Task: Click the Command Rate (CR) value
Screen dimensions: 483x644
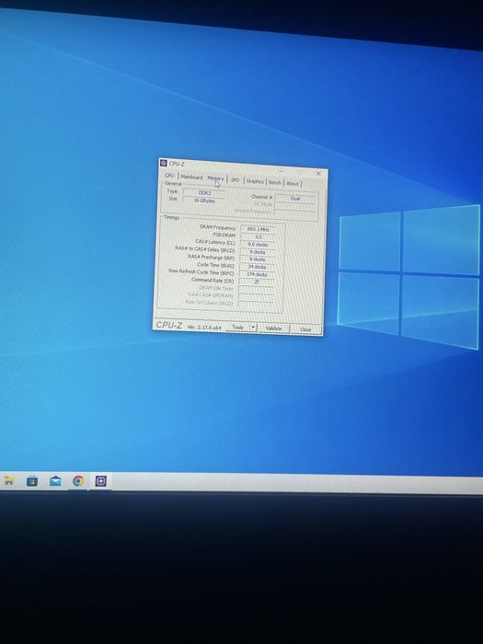Action: point(257,282)
